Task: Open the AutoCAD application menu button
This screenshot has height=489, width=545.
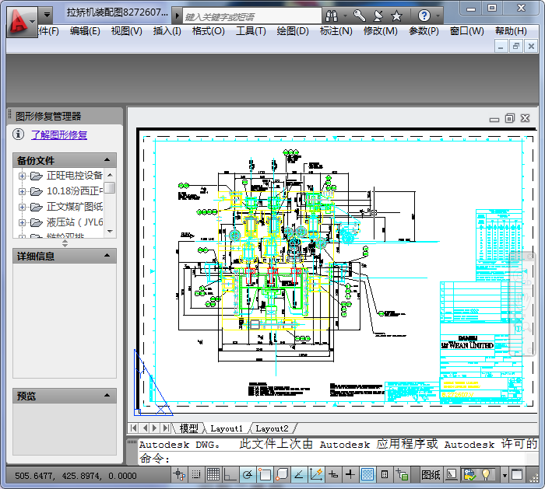Action: pyautogui.click(x=21, y=20)
